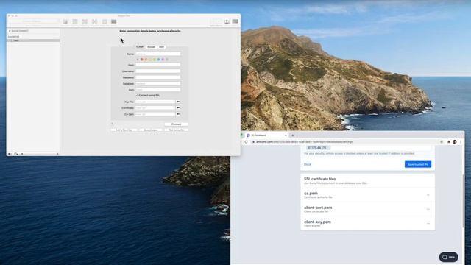Click the key icon beside Key File
This screenshot has width=471, height=265.
(178, 102)
